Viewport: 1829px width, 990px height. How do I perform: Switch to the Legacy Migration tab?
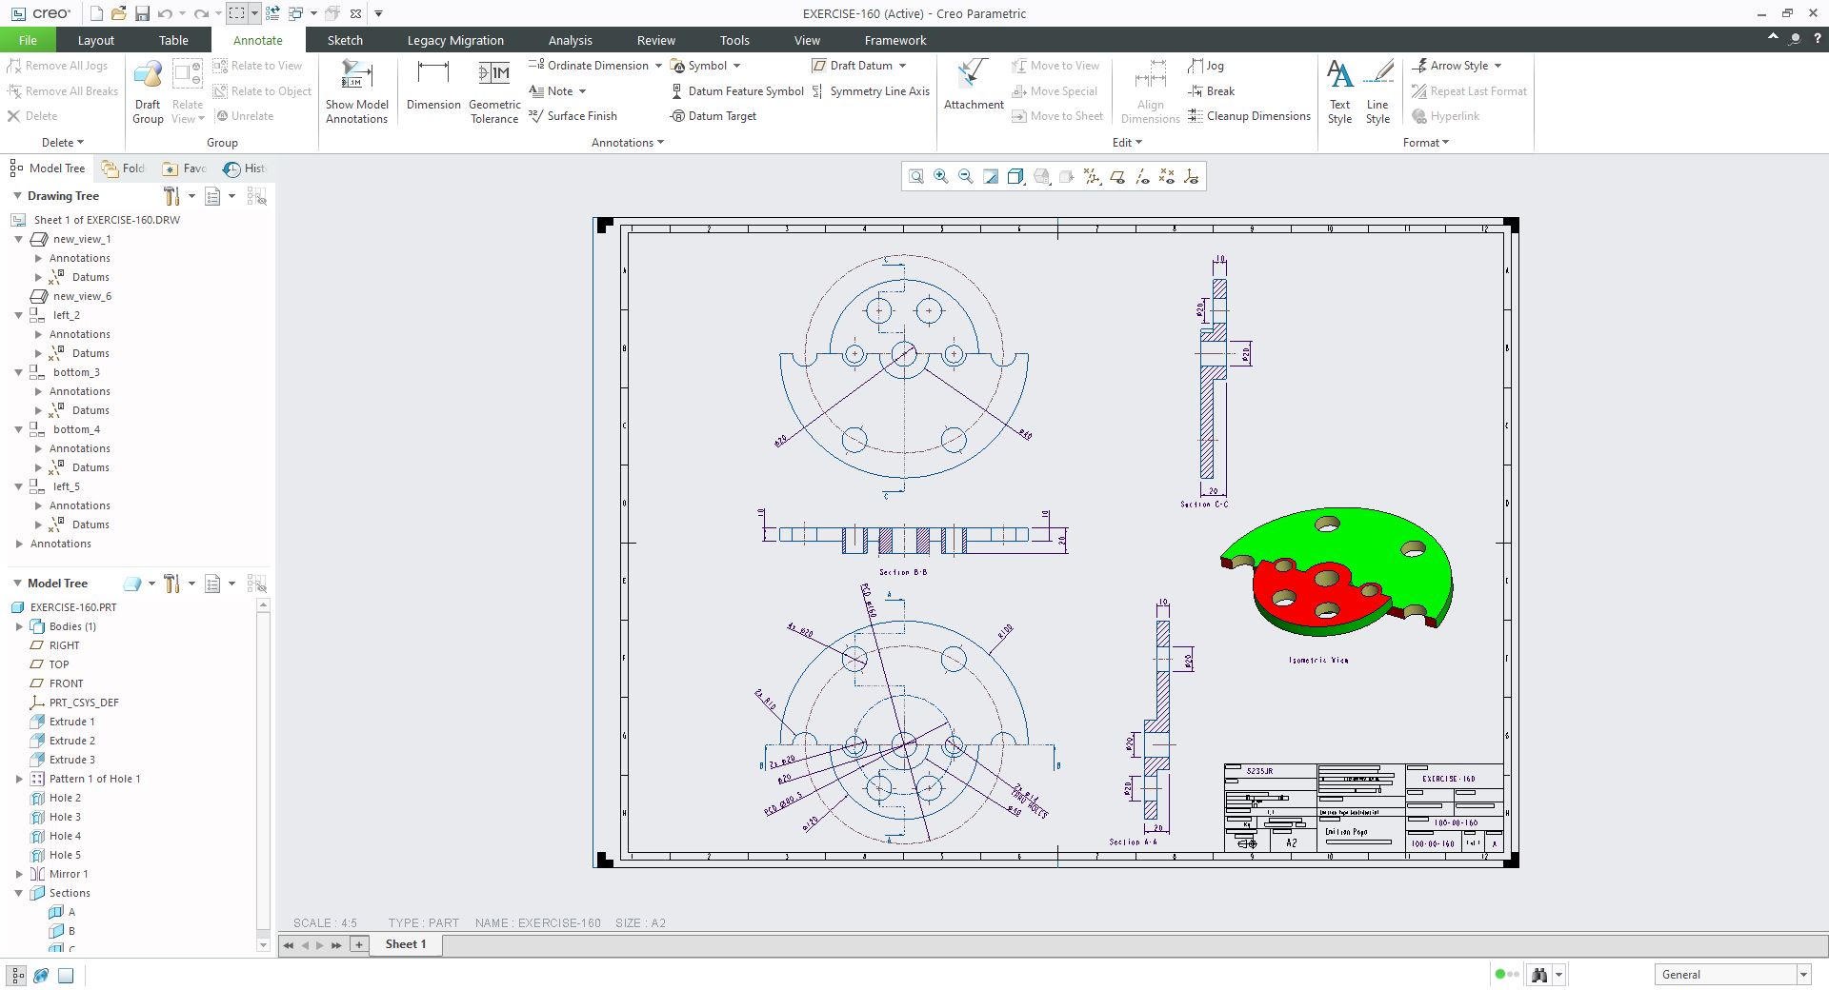pyautogui.click(x=455, y=40)
